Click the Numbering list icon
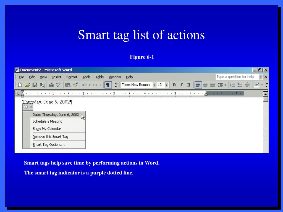This screenshot has width=283, height=212. click(232, 85)
